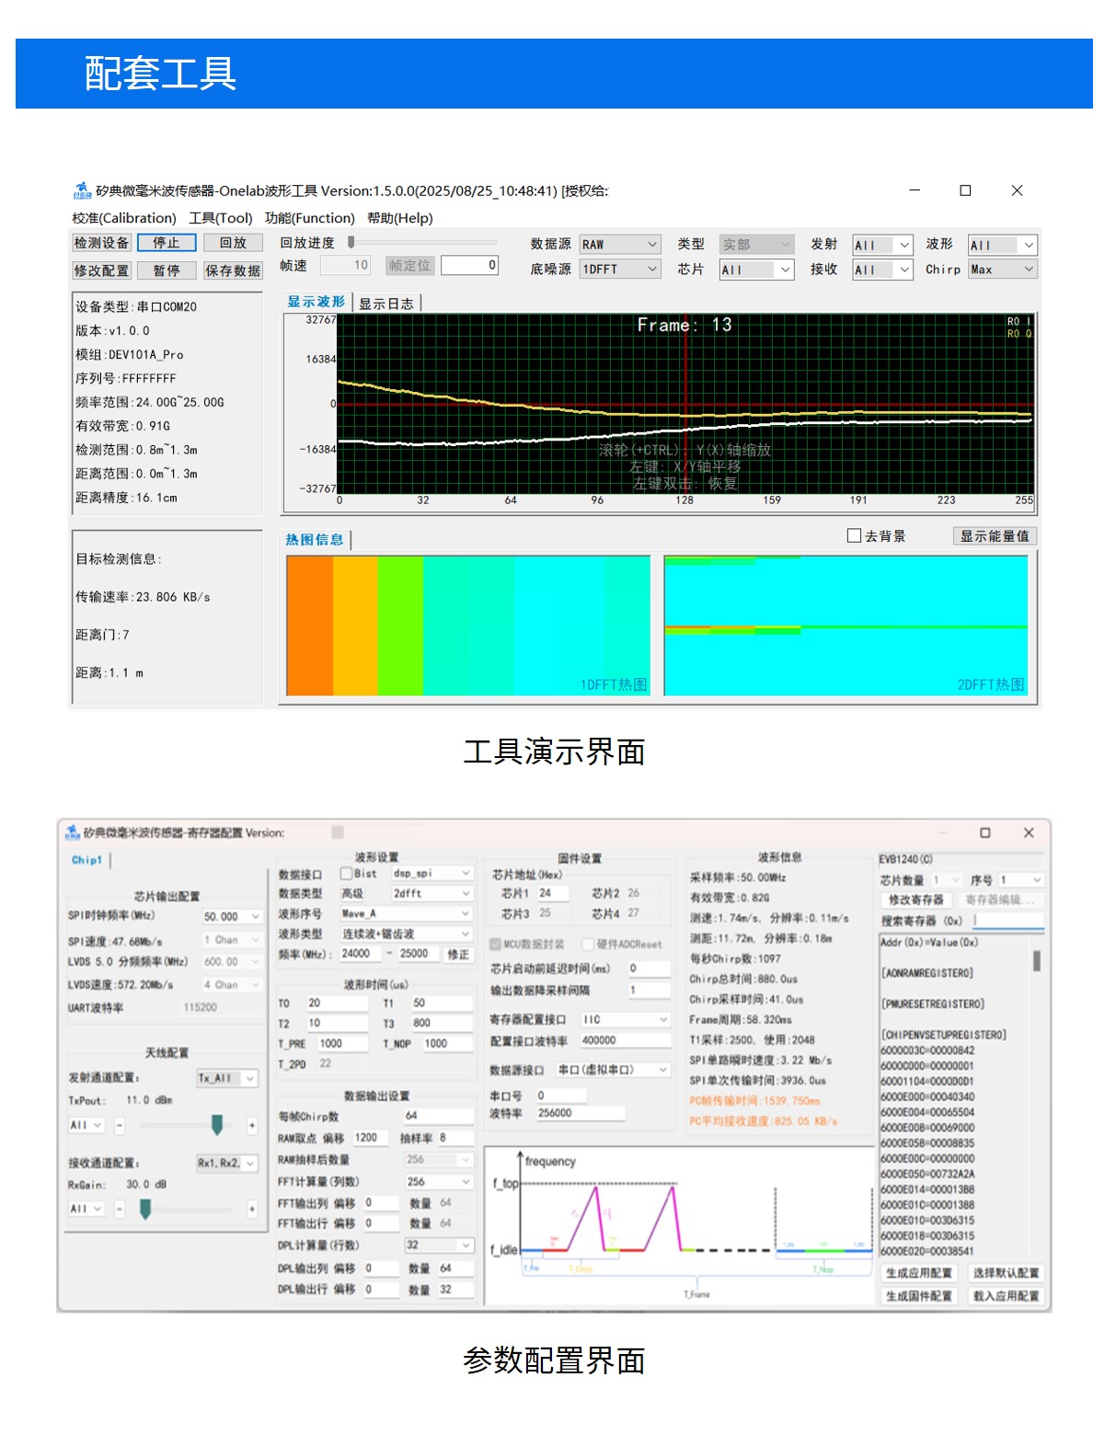Switch to the 显示日志 tab

tap(385, 304)
